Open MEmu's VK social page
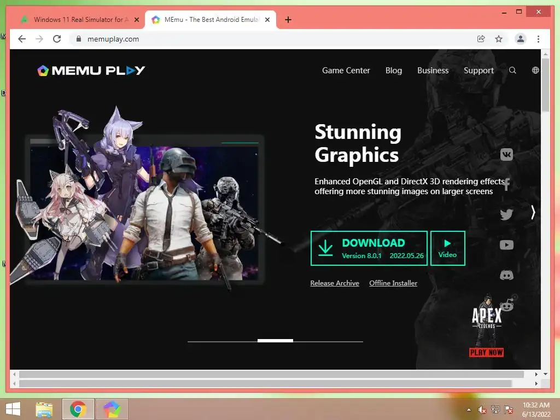Screen dimensions: 560x420 pos(506,155)
